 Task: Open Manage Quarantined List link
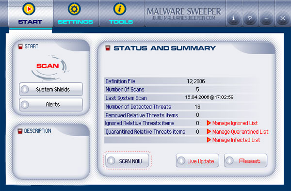click(x=241, y=132)
